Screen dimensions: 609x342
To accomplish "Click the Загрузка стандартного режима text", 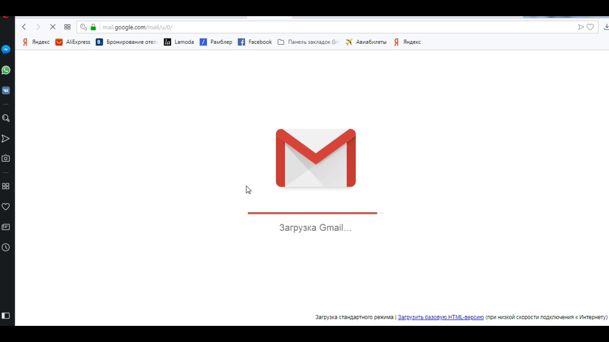I will click(354, 317).
